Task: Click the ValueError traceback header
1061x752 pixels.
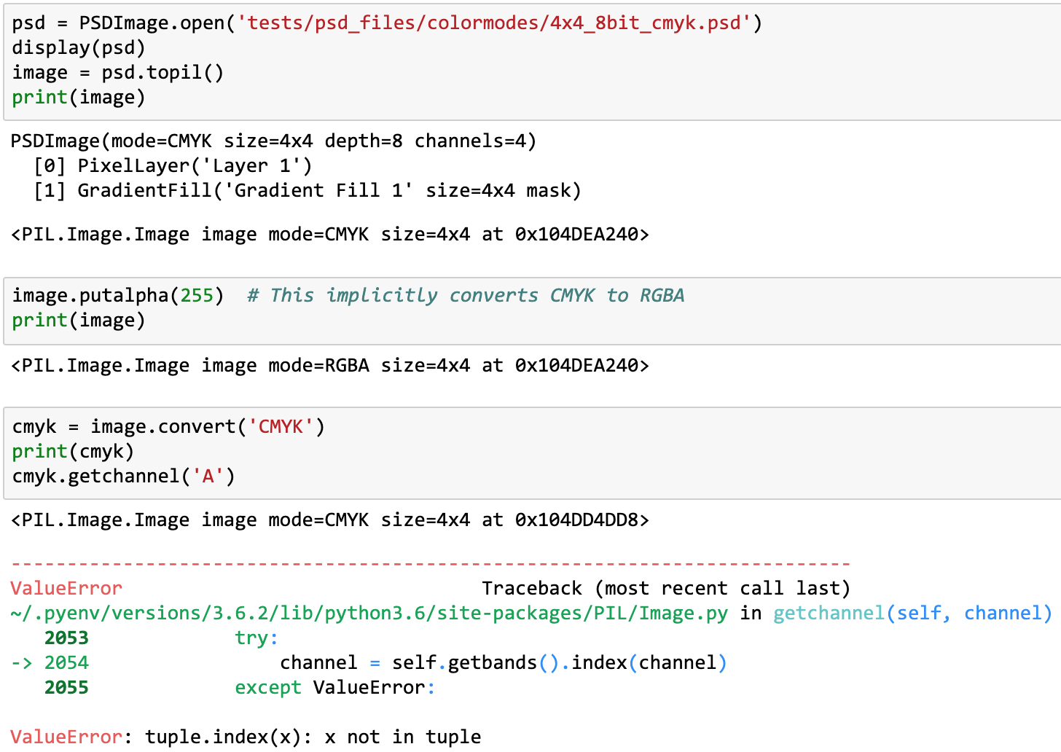Action: pyautogui.click(x=66, y=588)
